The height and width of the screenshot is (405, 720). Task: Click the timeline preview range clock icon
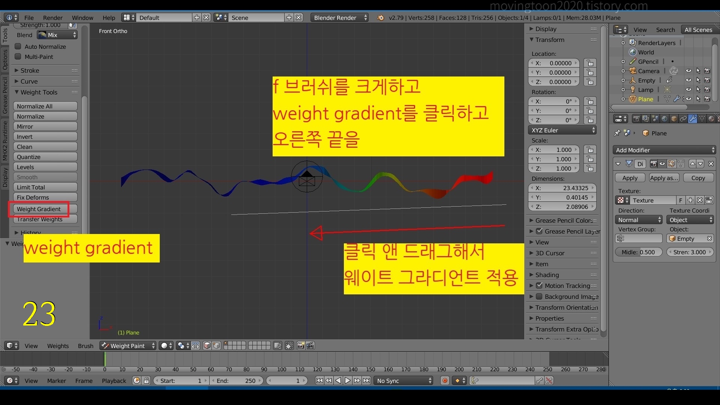click(x=137, y=381)
